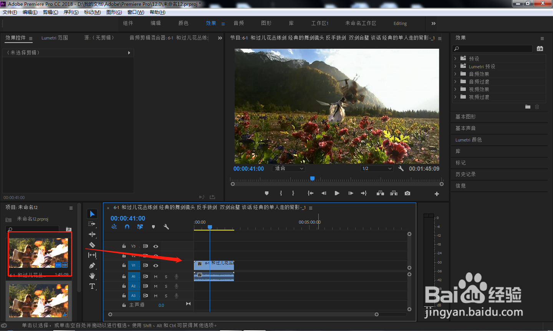
Task: Toggle sync lock on A1 track
Action: [146, 277]
